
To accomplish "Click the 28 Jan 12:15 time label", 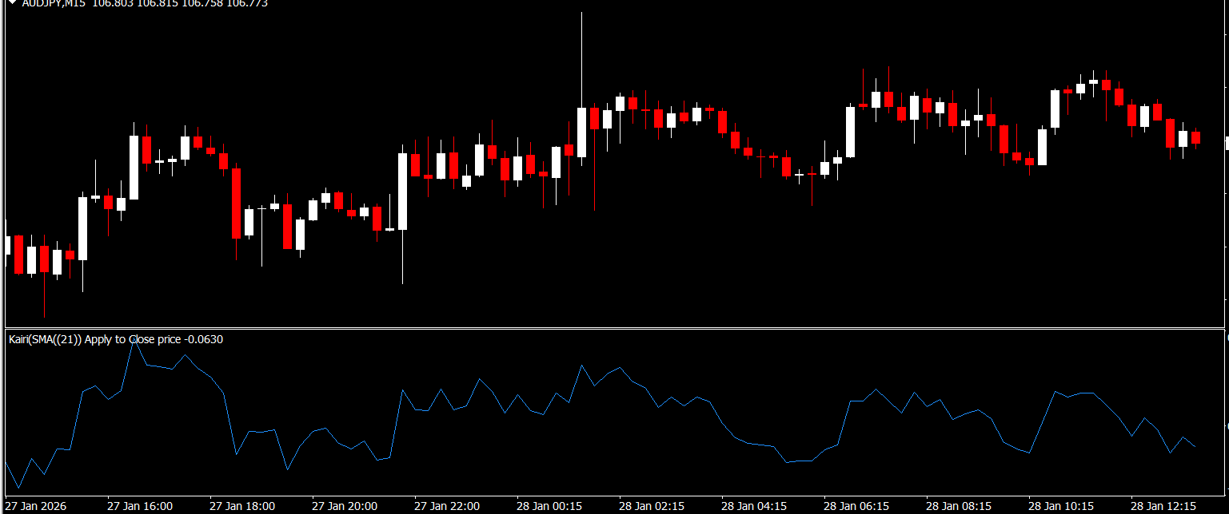I will click(1163, 506).
